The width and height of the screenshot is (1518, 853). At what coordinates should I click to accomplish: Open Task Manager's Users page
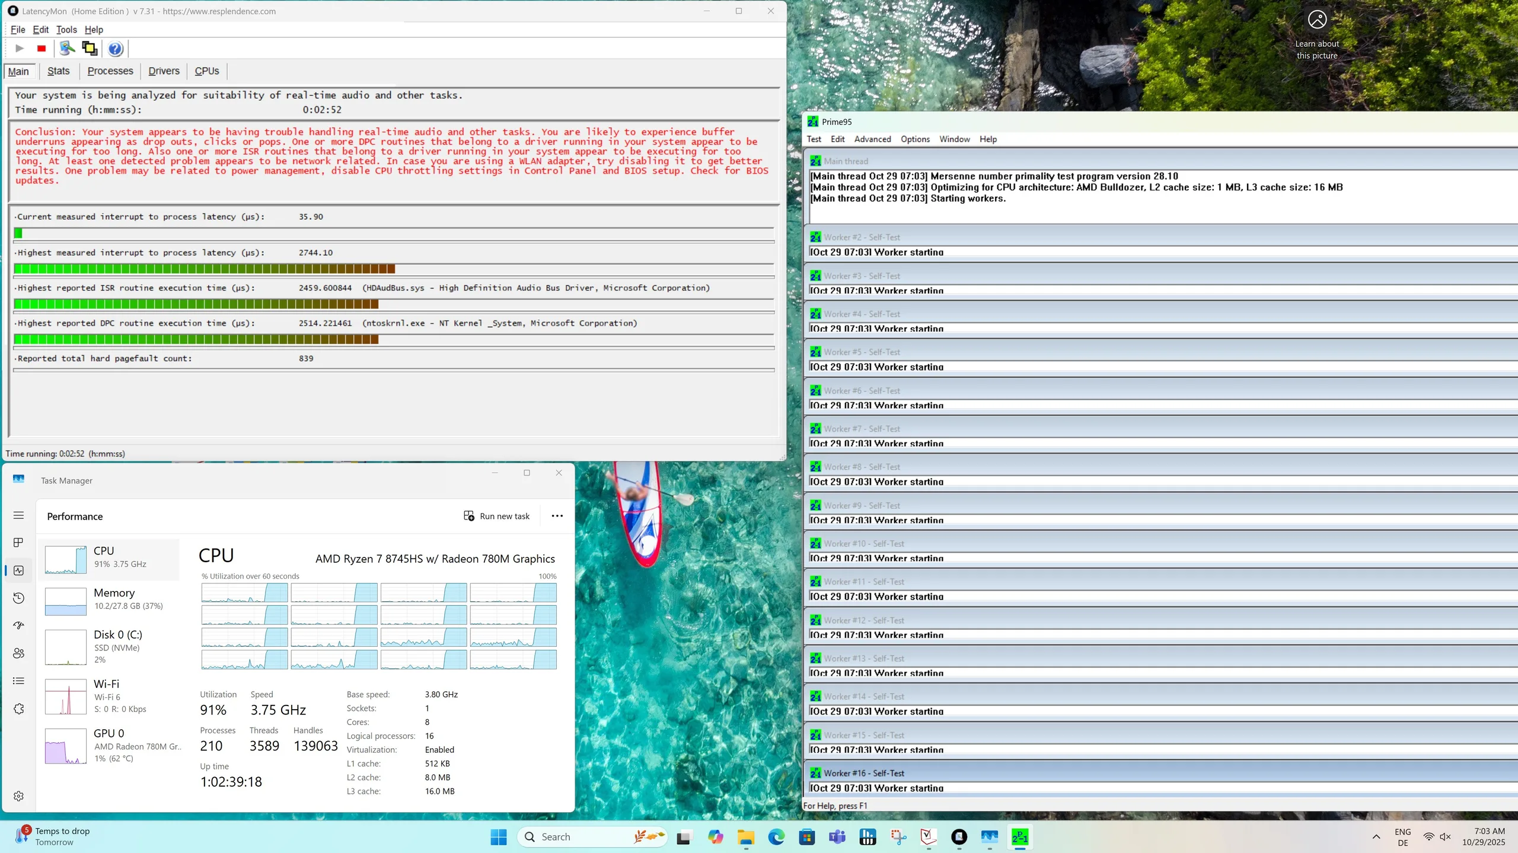18,653
